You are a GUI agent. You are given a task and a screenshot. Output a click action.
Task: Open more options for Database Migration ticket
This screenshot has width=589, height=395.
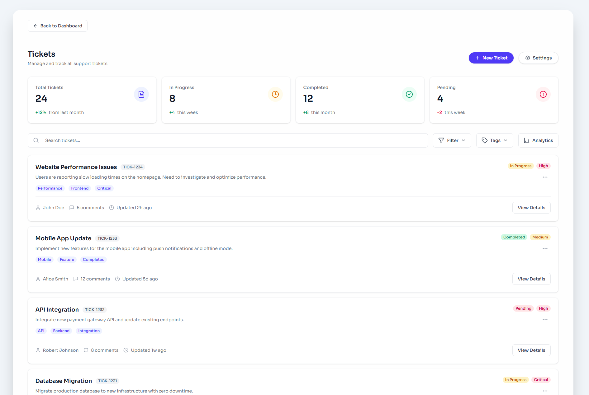(x=545, y=391)
